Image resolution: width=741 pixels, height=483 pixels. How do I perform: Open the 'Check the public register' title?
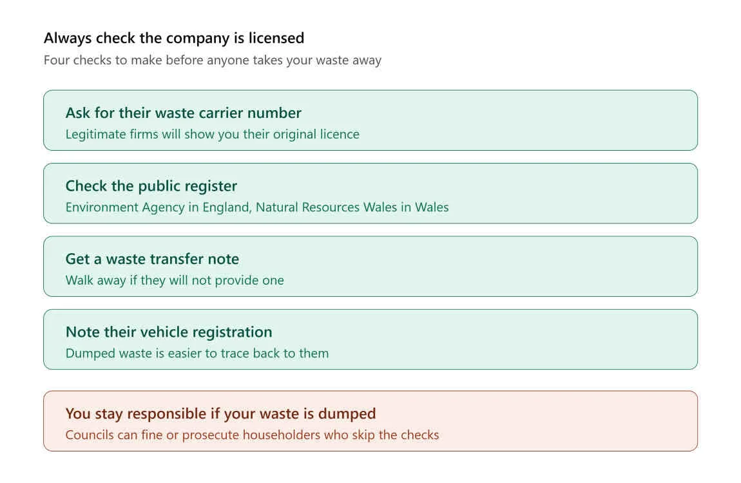point(151,186)
